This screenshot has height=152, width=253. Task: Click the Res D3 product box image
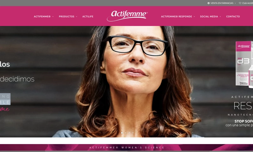pos(244,64)
